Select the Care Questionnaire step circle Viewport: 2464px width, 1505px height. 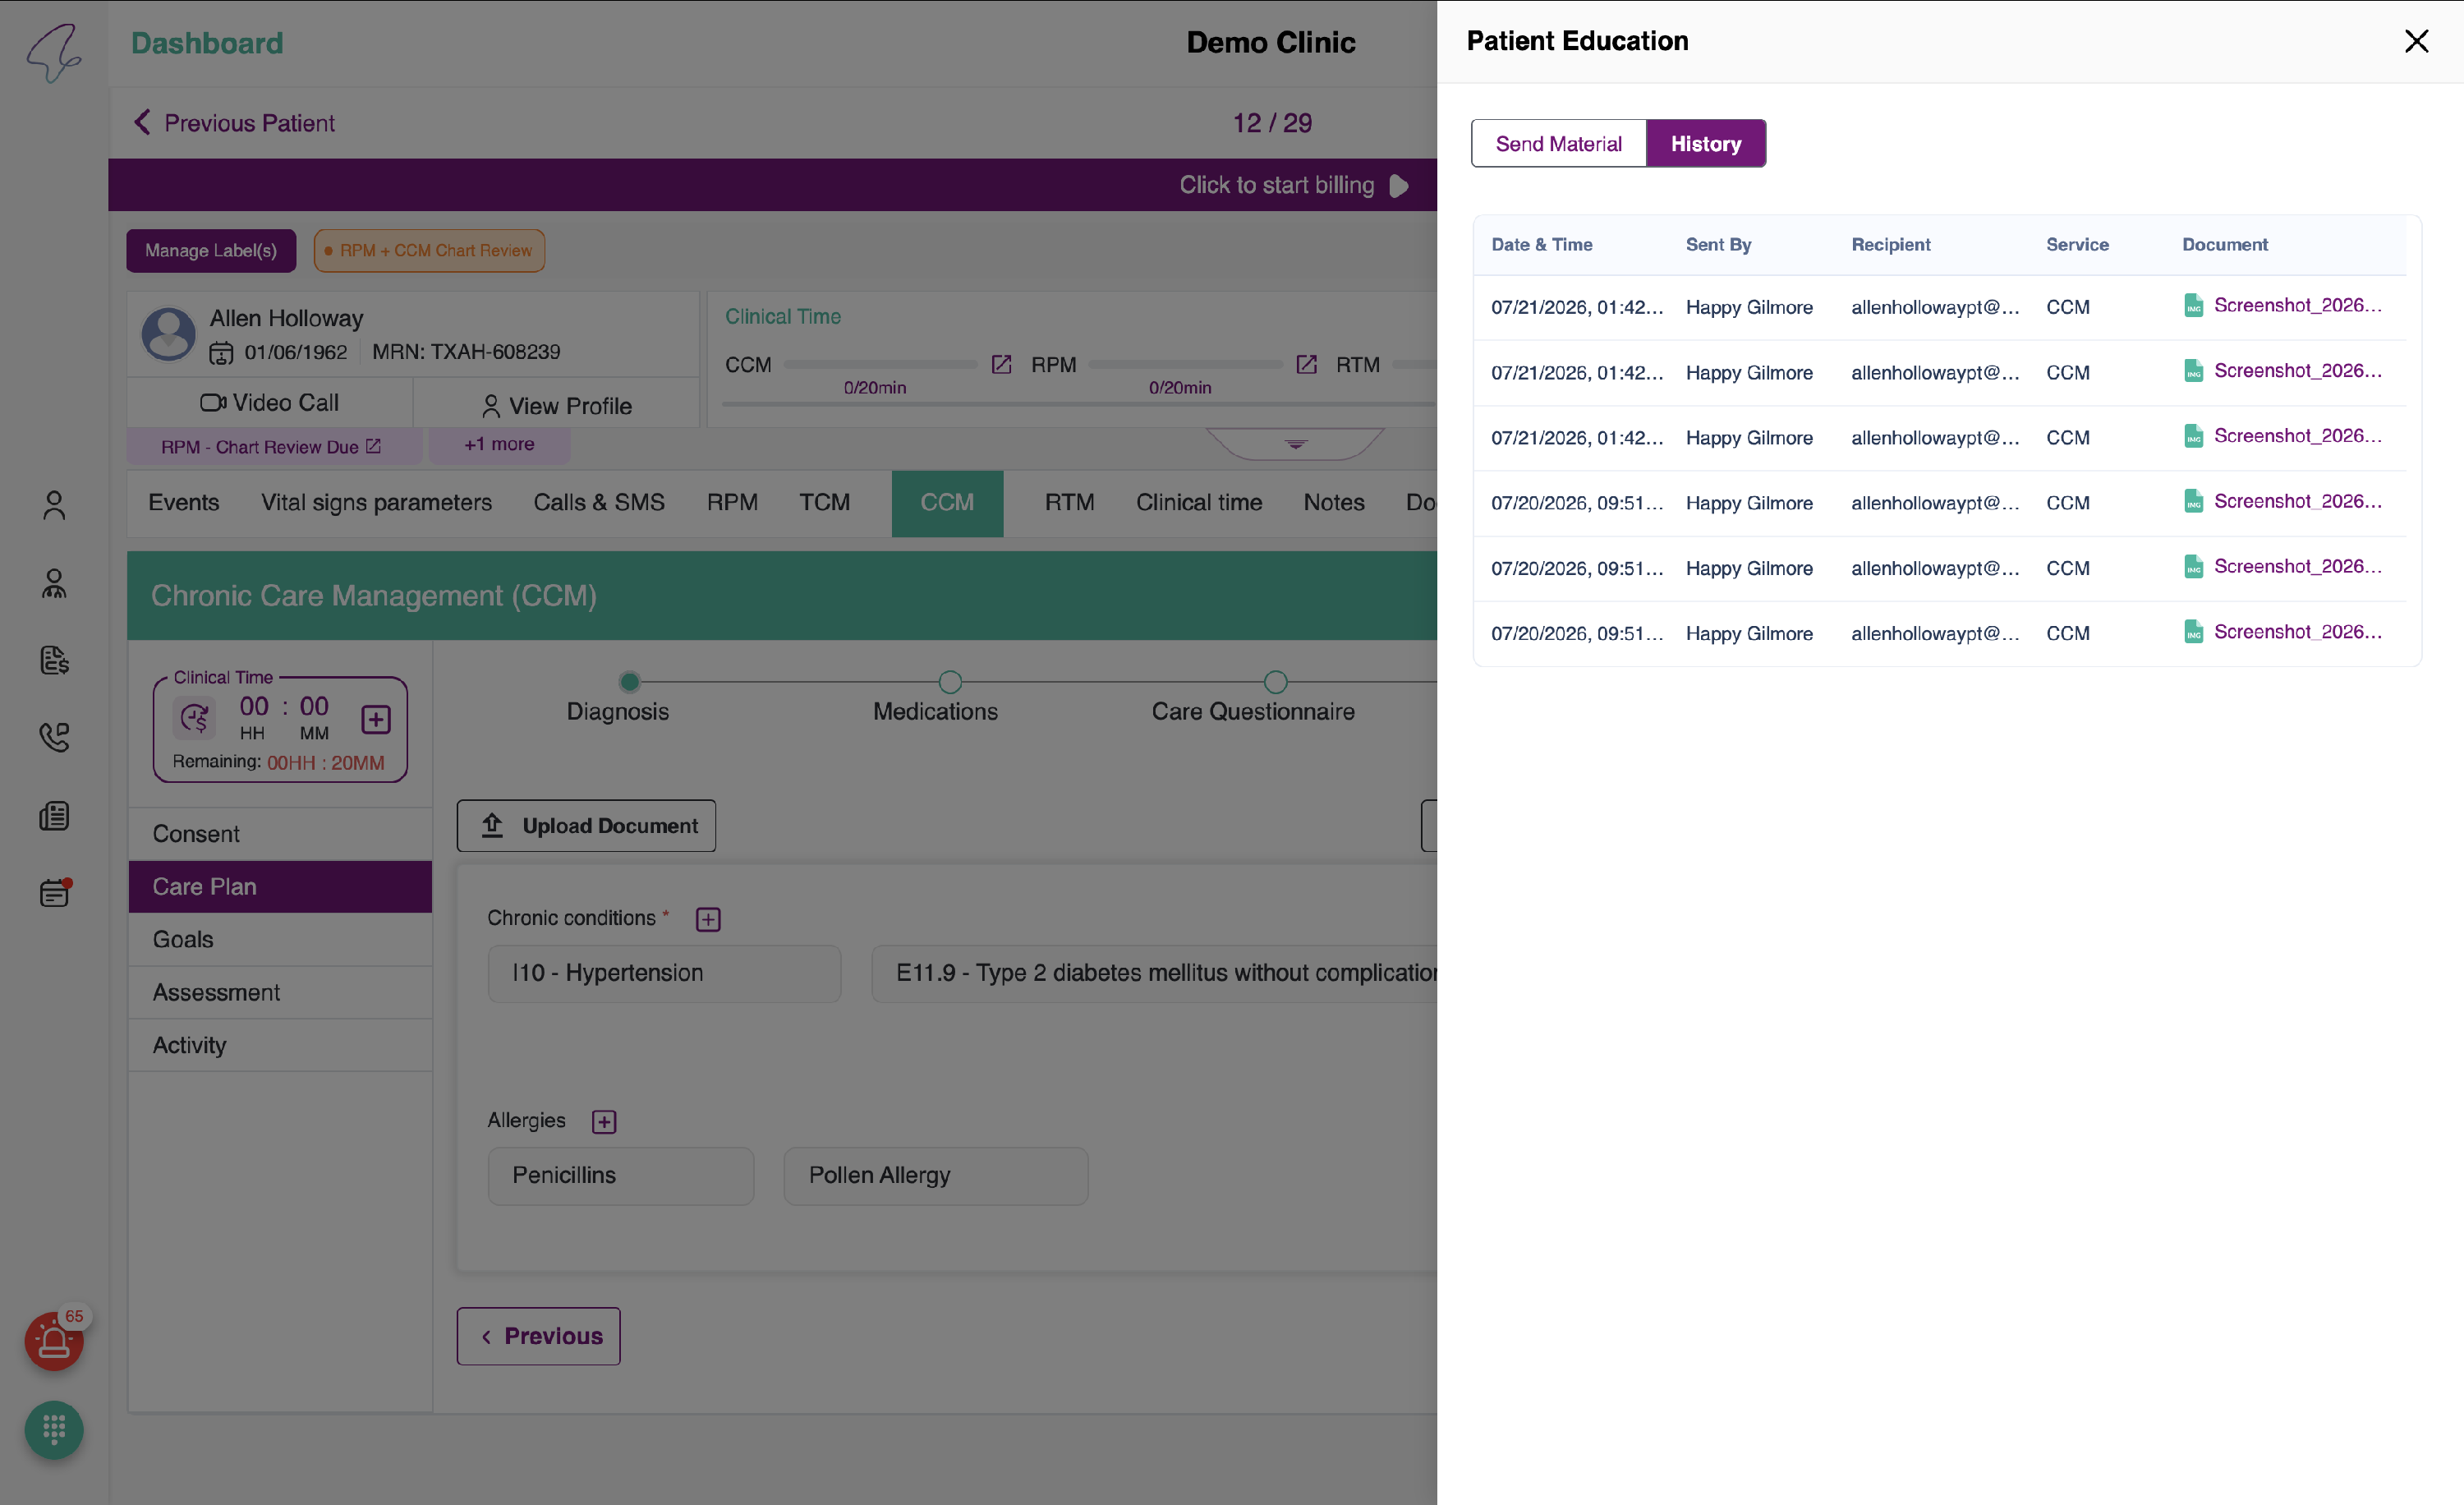[1275, 682]
